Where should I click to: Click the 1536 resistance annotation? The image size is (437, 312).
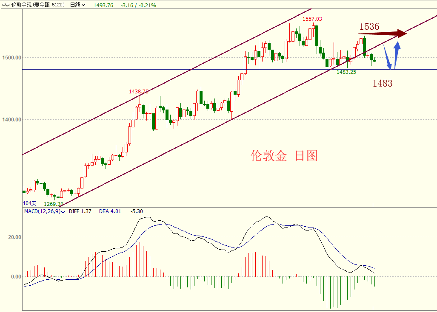click(x=369, y=26)
